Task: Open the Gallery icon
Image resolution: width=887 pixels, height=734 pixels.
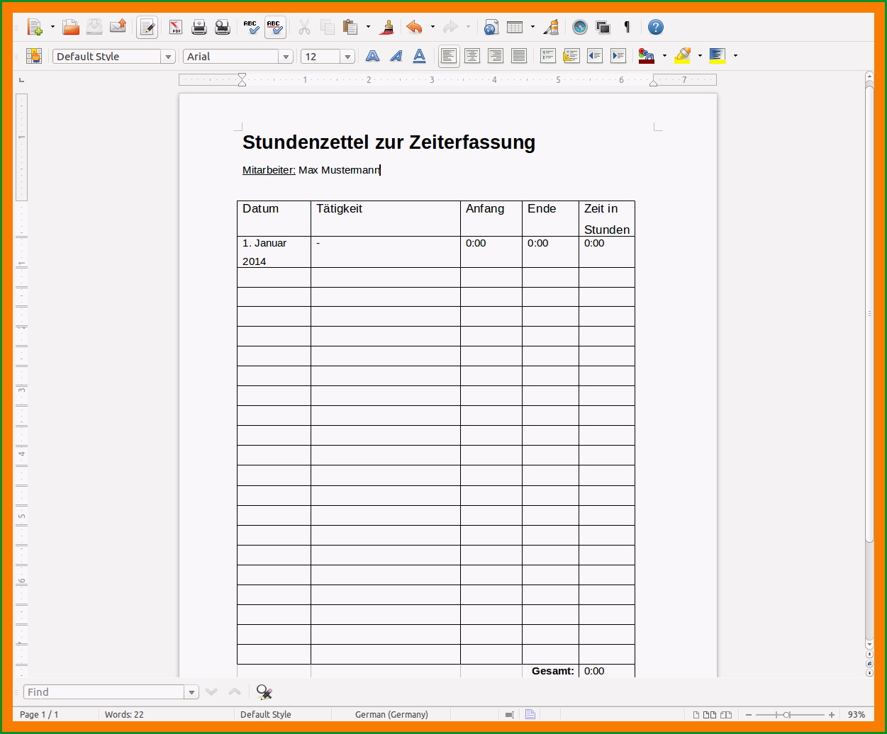Action: 603,28
